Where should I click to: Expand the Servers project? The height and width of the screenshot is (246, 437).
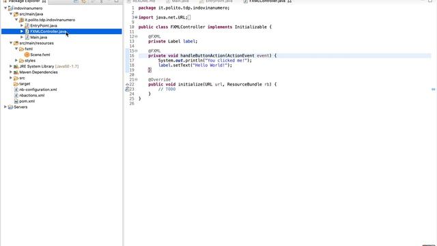tap(5, 107)
